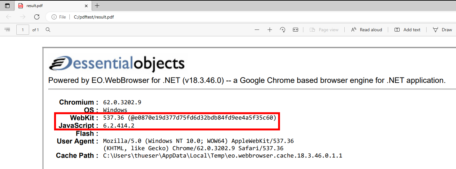Zoom in with the plus button

pos(270,30)
